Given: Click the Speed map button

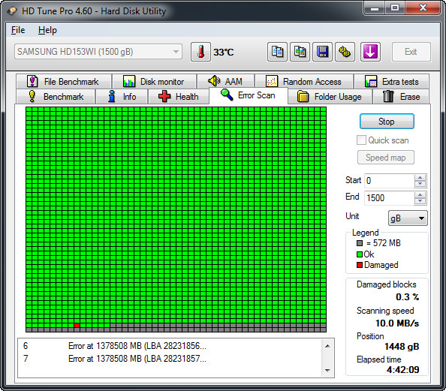Looking at the screenshot, I should pyautogui.click(x=386, y=158).
